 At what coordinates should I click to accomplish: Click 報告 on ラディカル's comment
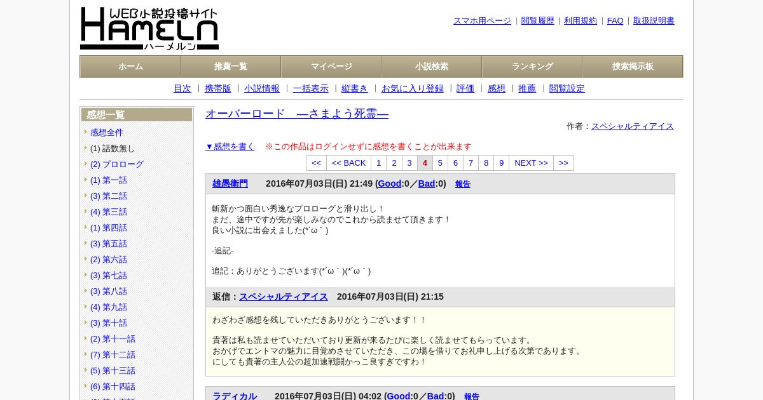[x=472, y=396]
